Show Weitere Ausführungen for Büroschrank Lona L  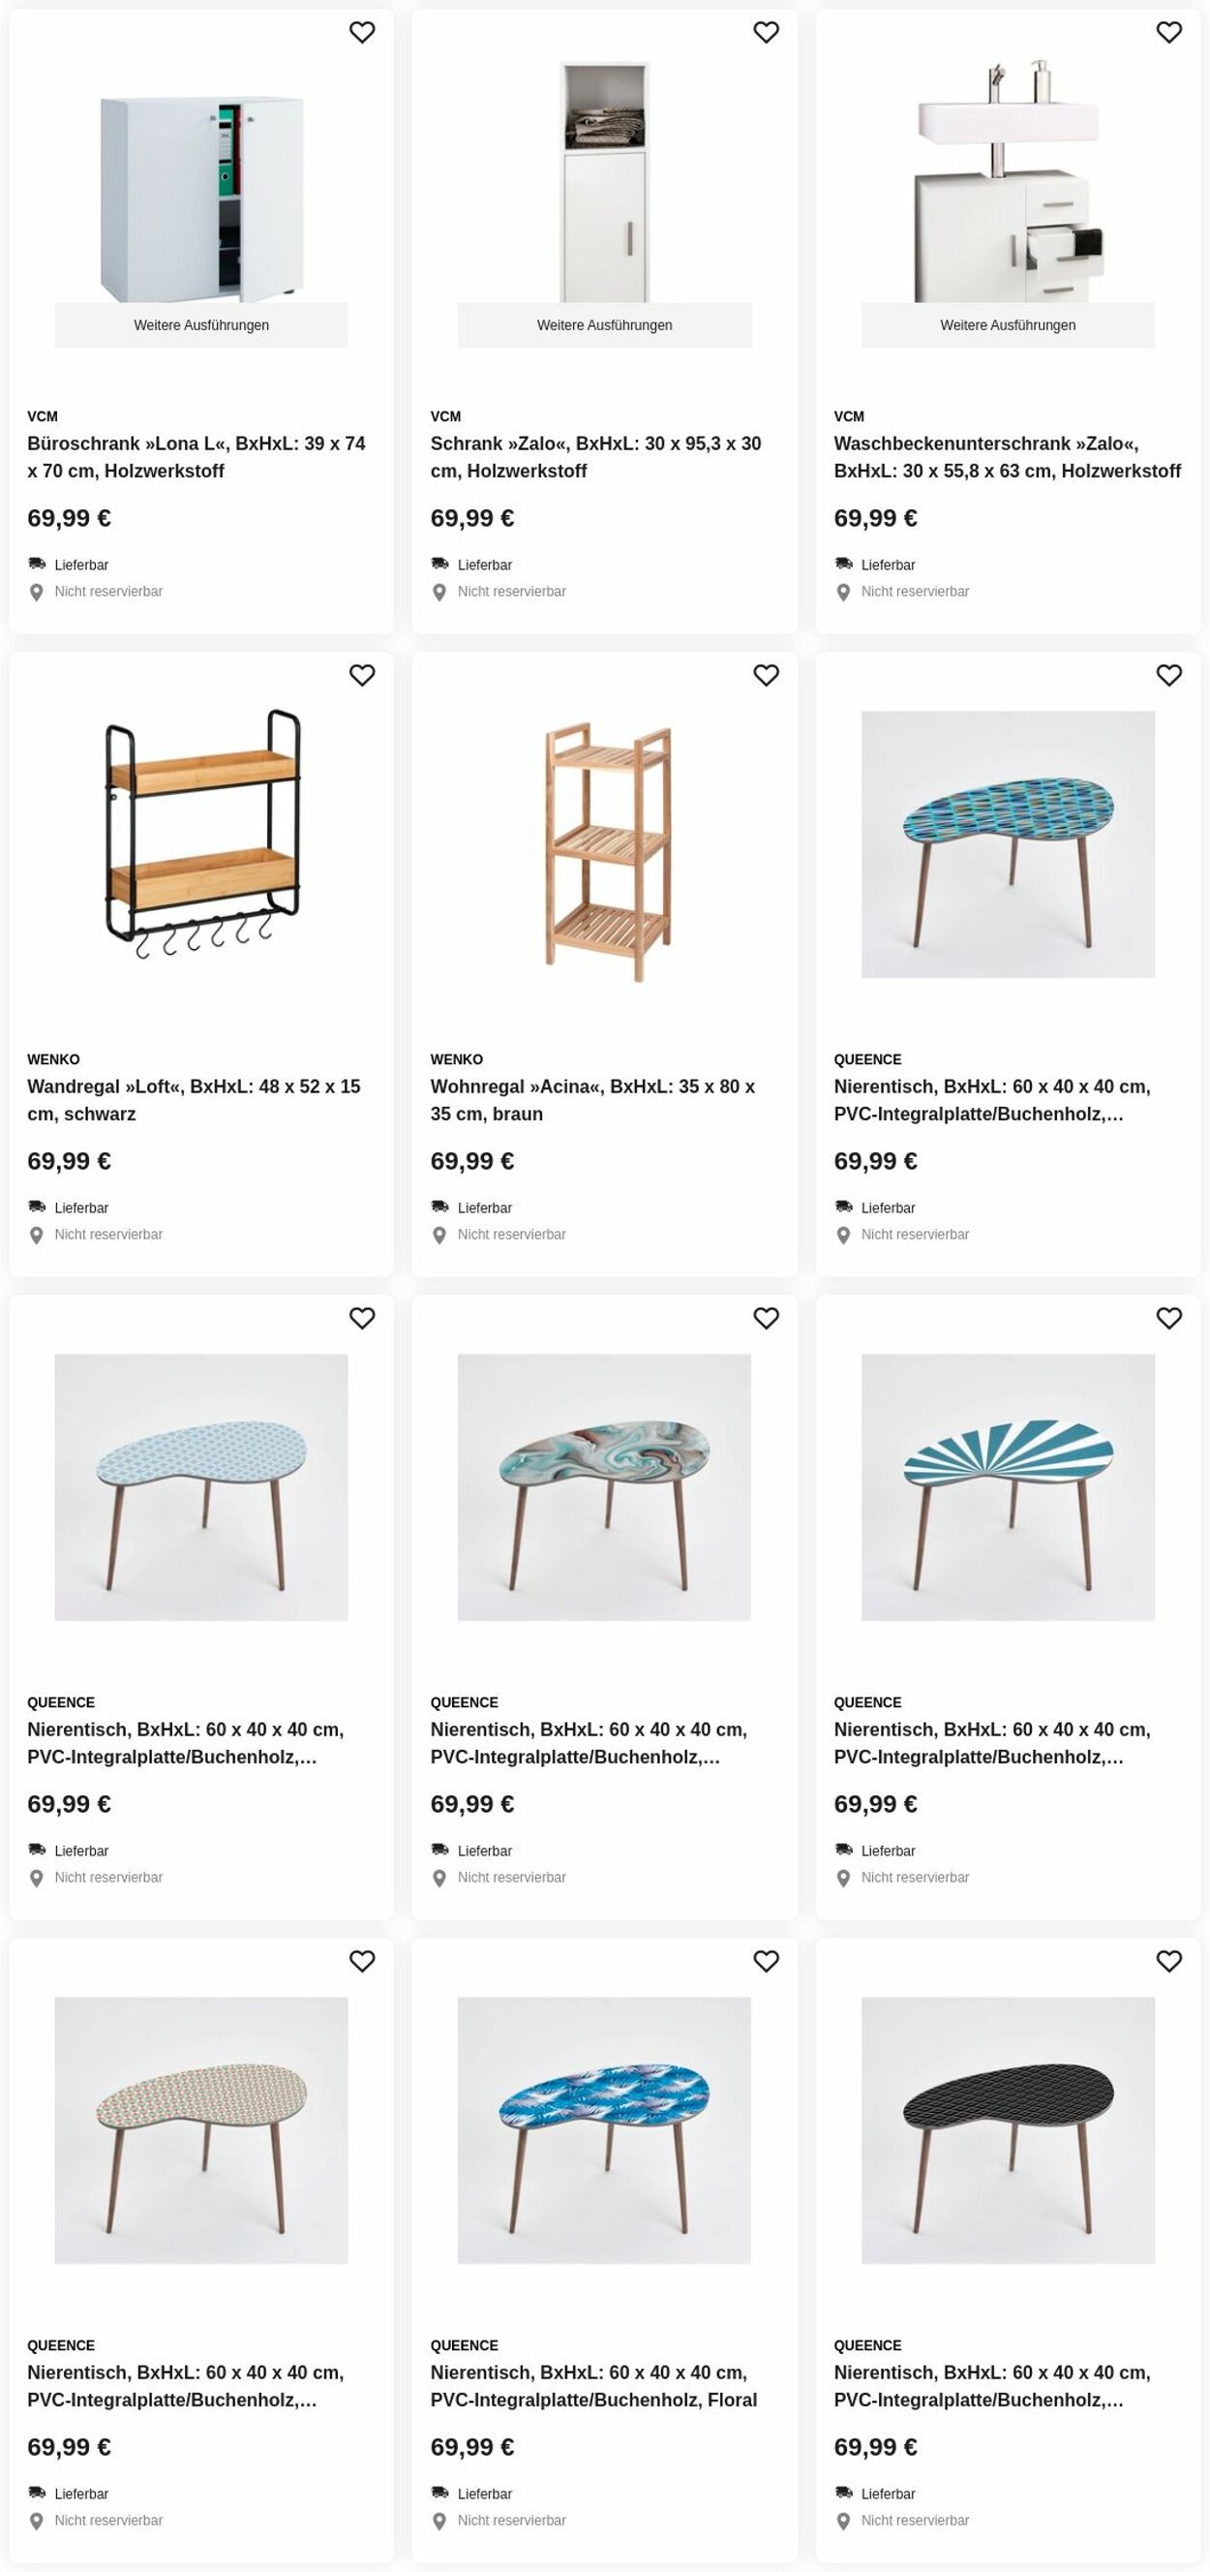[201, 325]
